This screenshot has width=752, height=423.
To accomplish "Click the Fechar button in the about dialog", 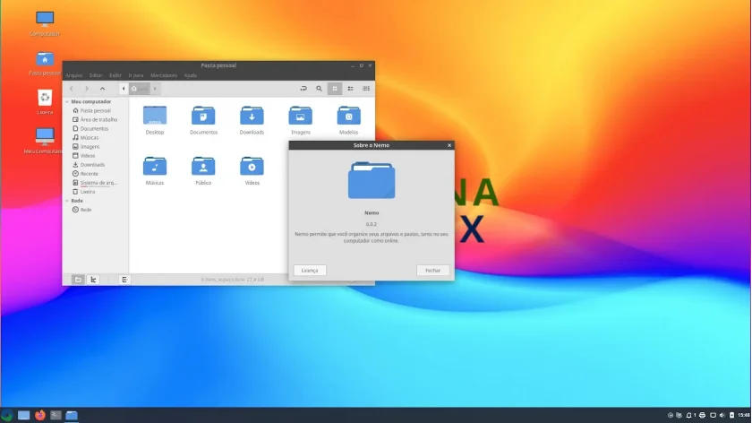I will (432, 271).
